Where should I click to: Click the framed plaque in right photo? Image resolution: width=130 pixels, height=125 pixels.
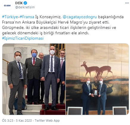(x=95, y=92)
